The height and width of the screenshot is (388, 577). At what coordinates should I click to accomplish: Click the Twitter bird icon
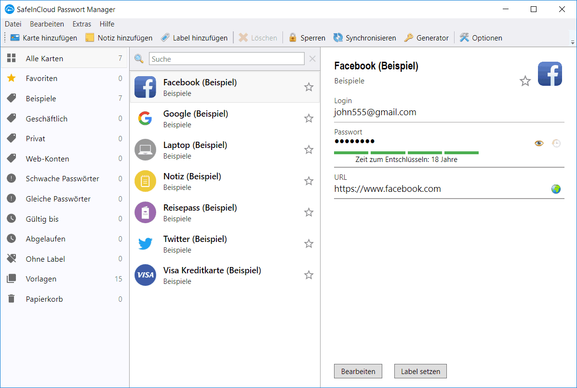[x=146, y=243]
